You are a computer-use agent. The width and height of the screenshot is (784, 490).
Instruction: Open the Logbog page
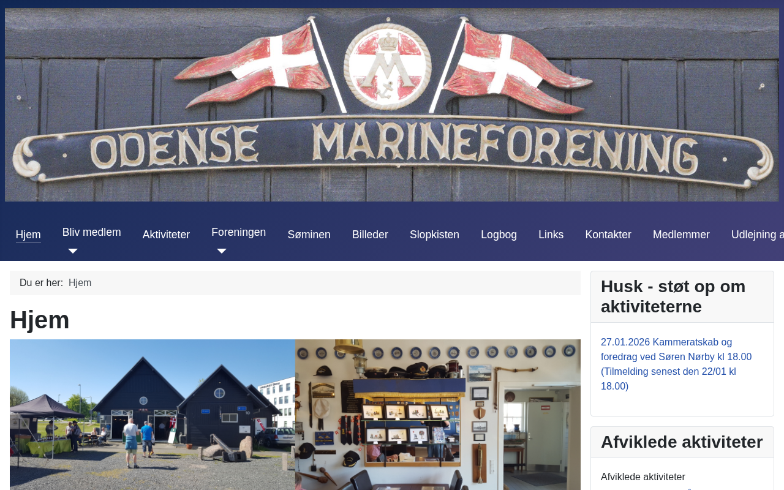499,235
